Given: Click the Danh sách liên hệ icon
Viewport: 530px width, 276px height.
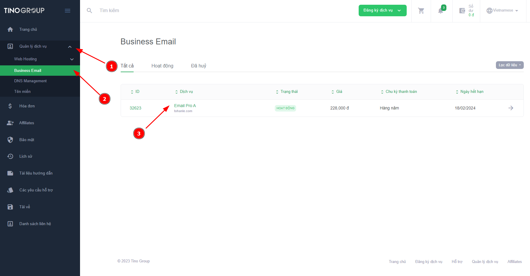Looking at the screenshot, I should tap(10, 224).
